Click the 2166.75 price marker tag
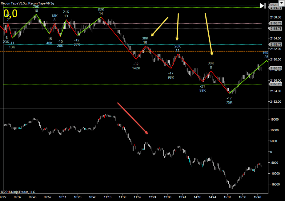 pos(276,23)
